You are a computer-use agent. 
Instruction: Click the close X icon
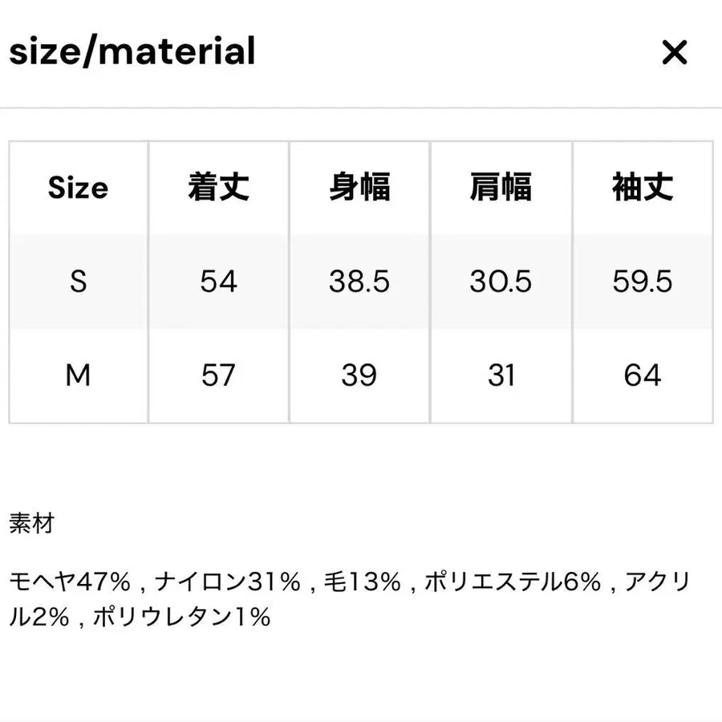675,53
